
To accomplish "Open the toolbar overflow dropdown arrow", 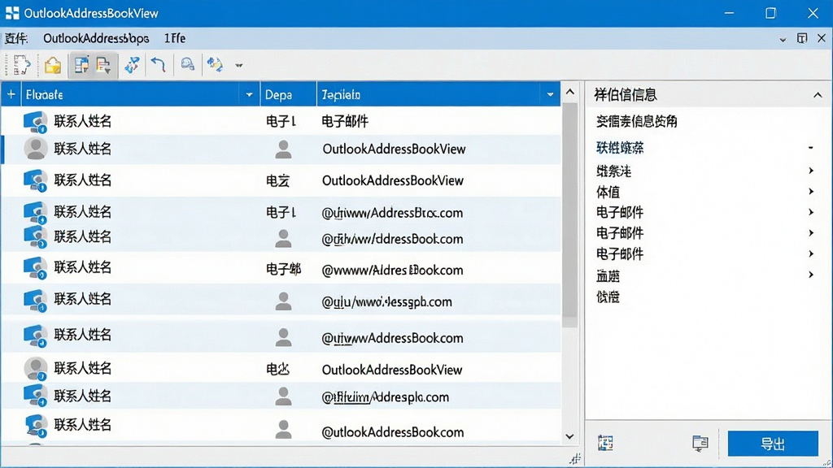I will point(239,66).
